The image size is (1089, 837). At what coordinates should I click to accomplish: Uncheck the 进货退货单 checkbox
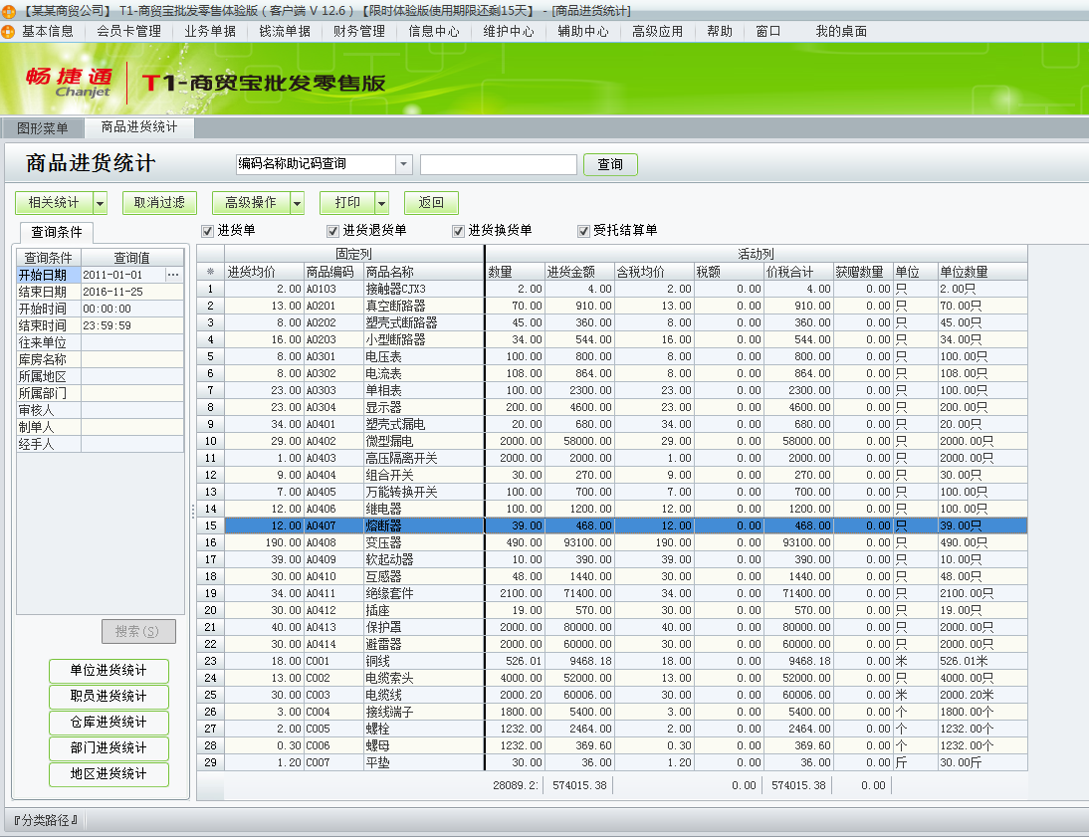click(x=331, y=229)
